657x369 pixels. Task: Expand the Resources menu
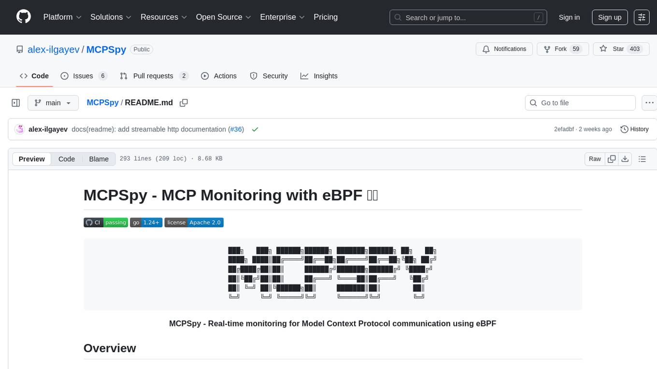[x=164, y=17]
